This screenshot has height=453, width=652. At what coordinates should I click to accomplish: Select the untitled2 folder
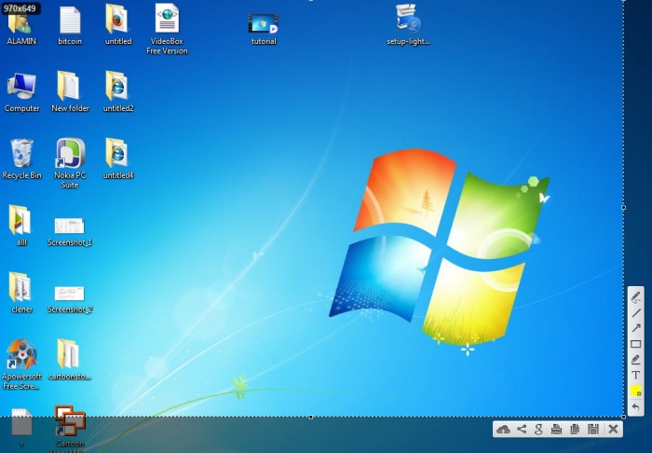pyautogui.click(x=118, y=91)
